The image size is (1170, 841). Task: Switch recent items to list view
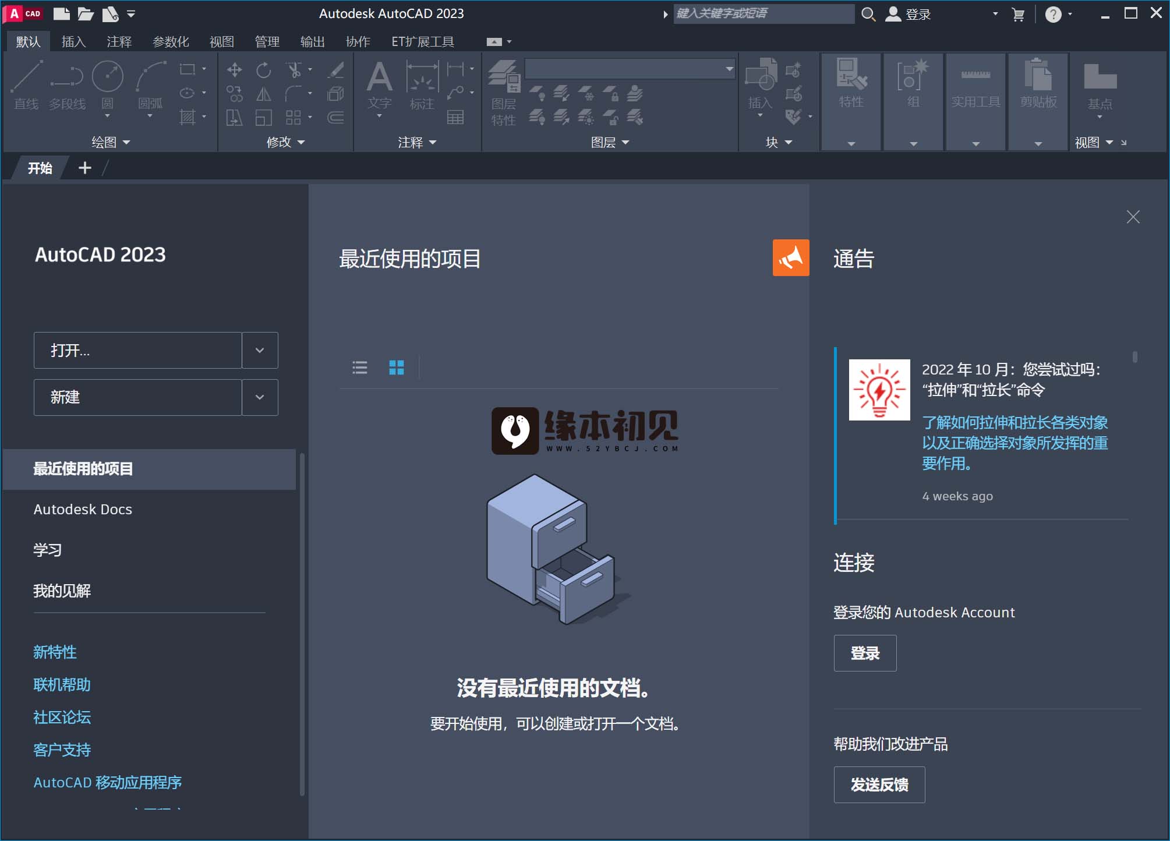[360, 368]
